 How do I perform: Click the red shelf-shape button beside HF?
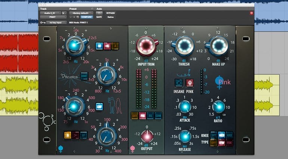click(x=107, y=46)
